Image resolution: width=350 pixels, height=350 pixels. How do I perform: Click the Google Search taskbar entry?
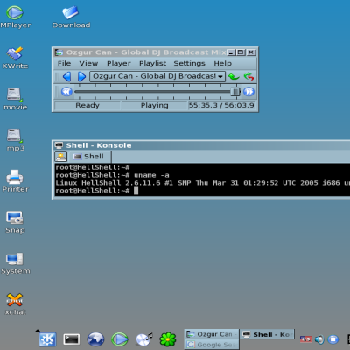pyautogui.click(x=211, y=345)
